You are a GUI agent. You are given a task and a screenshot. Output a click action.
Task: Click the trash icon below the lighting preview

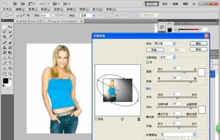point(139,119)
